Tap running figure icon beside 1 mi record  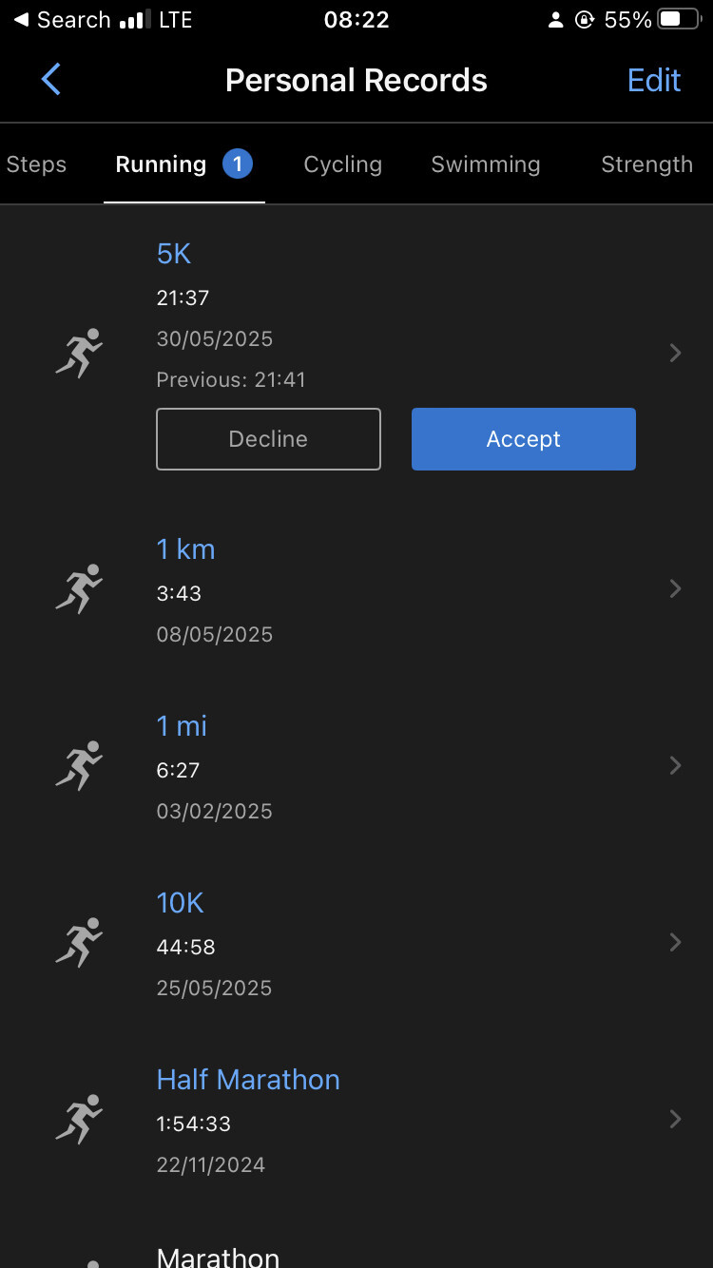[x=79, y=765]
